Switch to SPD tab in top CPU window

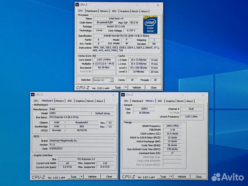click(x=114, y=11)
